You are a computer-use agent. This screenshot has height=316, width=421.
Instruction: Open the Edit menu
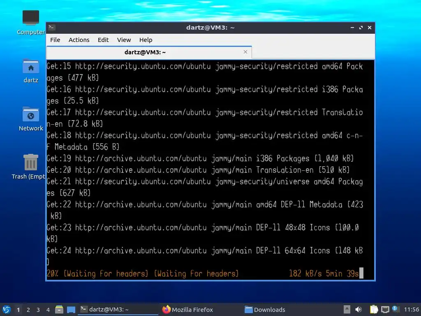pos(103,40)
